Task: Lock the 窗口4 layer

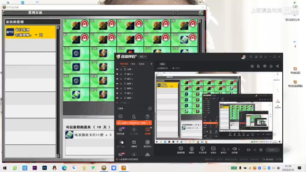Action: click(x=121, y=74)
